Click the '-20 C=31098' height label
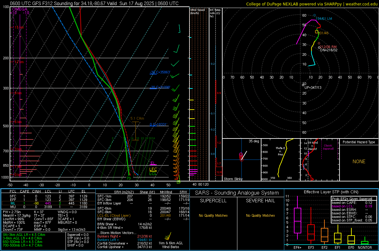379x251 pixels. [160, 87]
